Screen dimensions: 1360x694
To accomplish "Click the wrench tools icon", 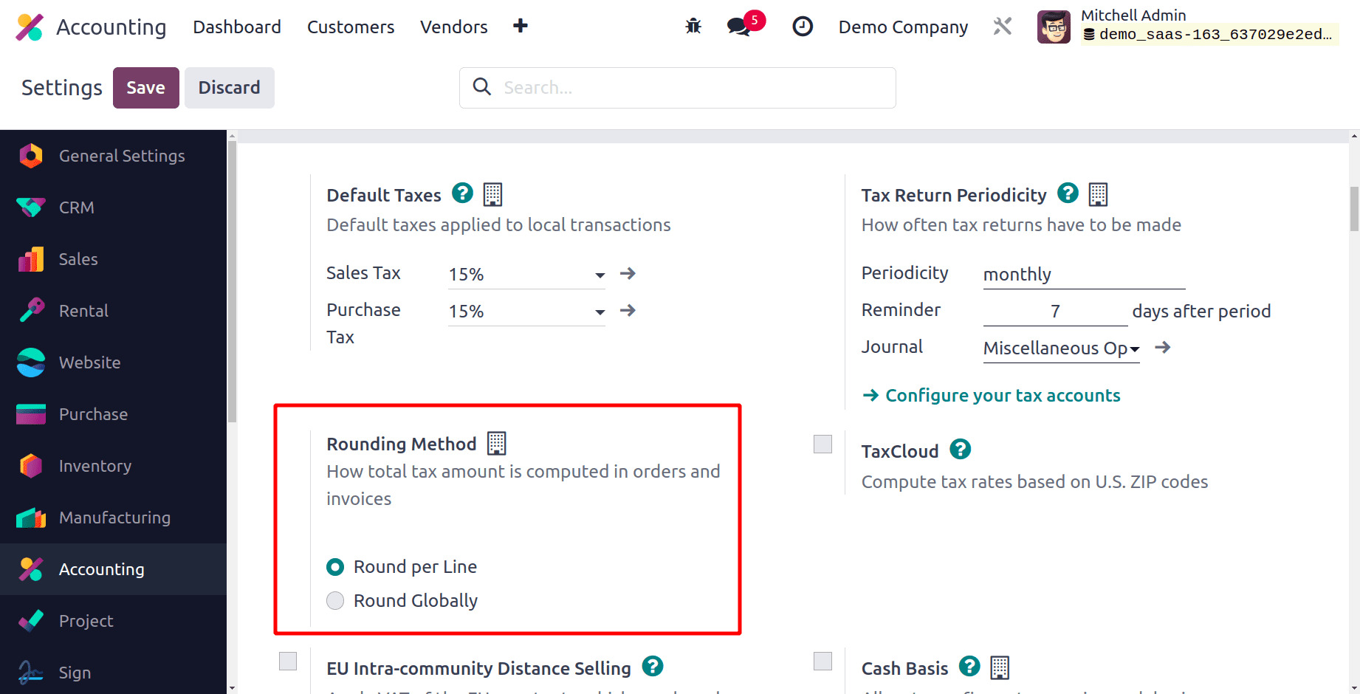I will click(x=1002, y=27).
